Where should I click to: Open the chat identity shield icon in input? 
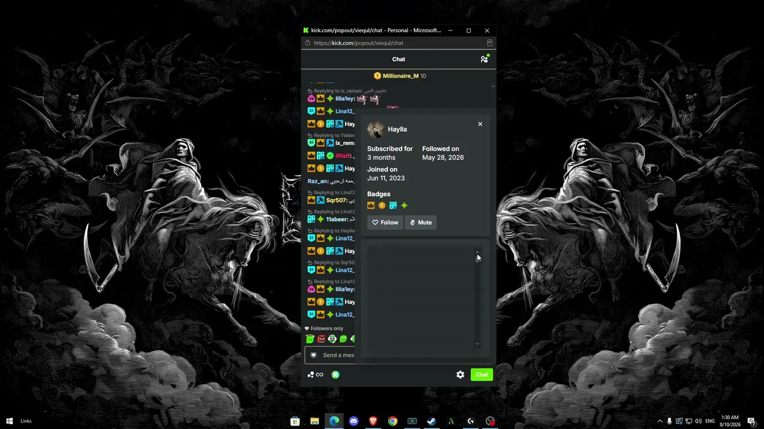point(313,355)
